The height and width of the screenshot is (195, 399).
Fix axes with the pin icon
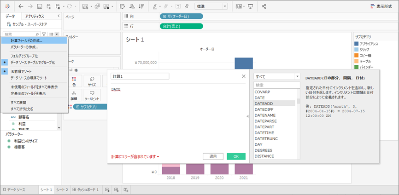[187, 6]
